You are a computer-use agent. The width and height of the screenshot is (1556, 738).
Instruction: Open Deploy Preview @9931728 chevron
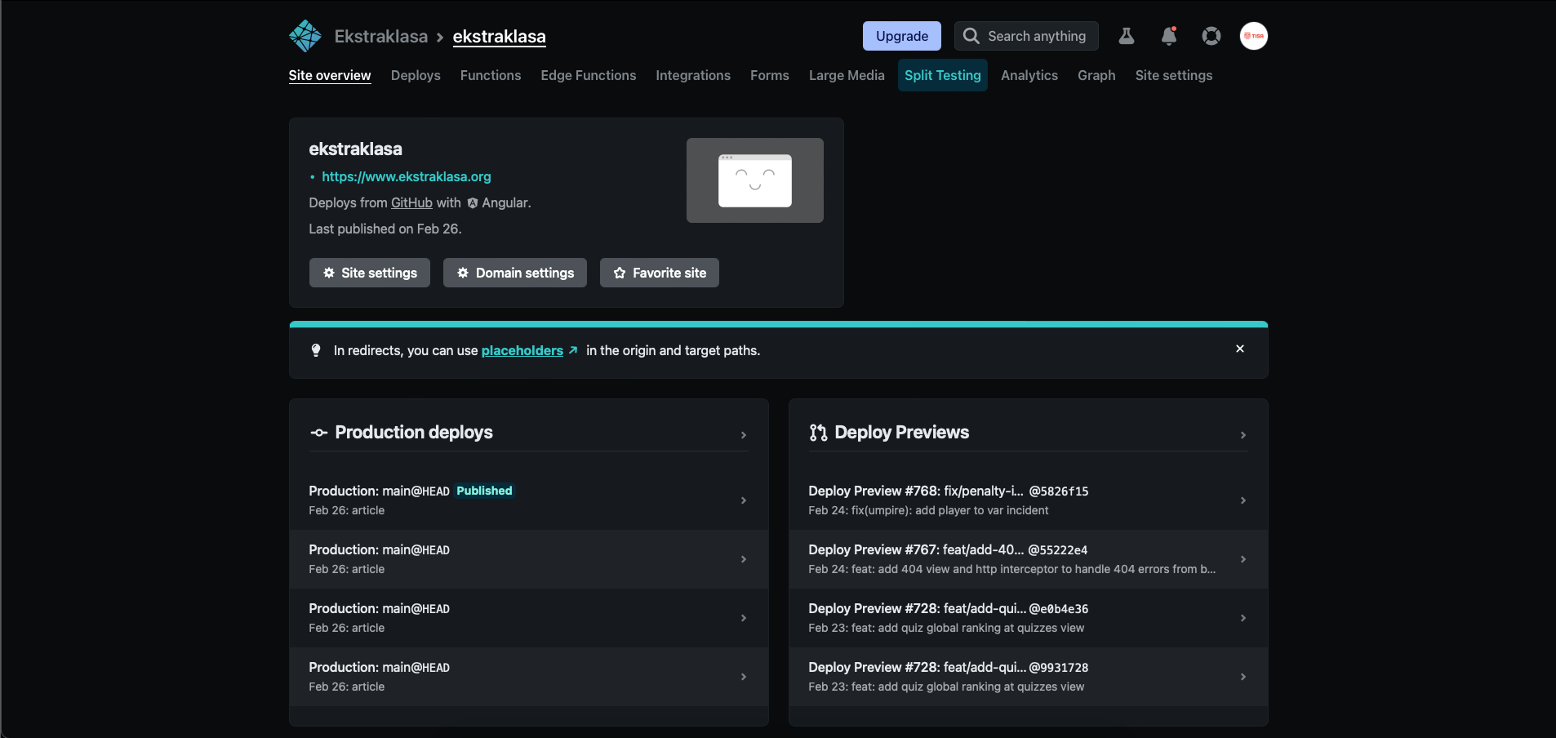click(x=1243, y=677)
